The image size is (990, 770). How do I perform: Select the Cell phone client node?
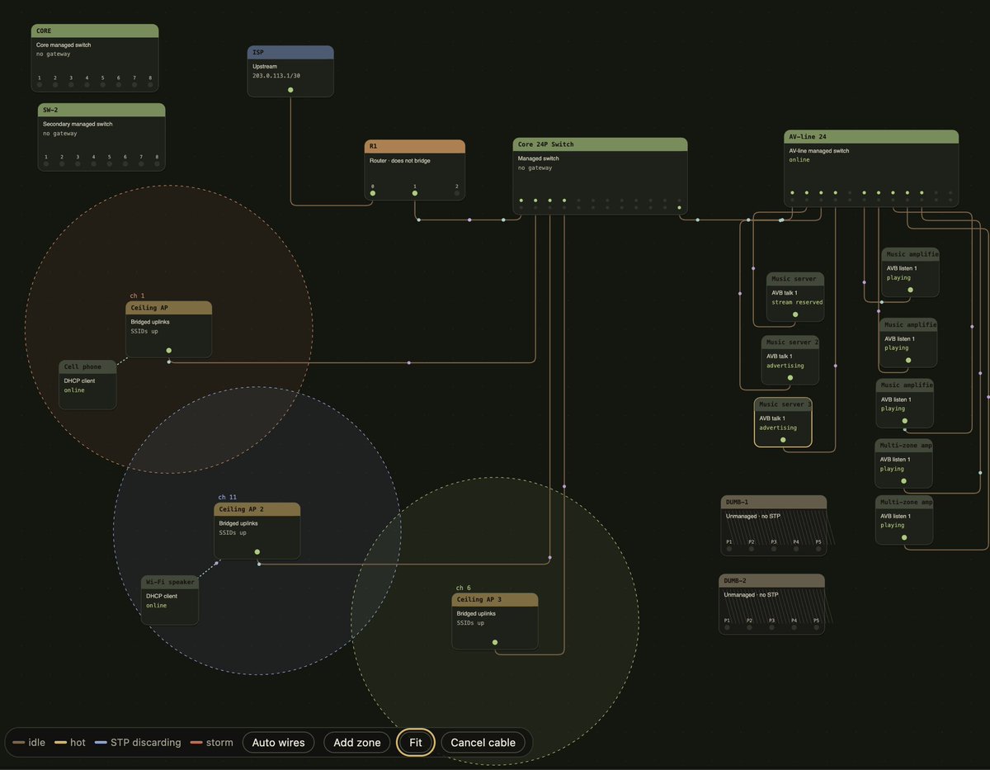pyautogui.click(x=87, y=385)
